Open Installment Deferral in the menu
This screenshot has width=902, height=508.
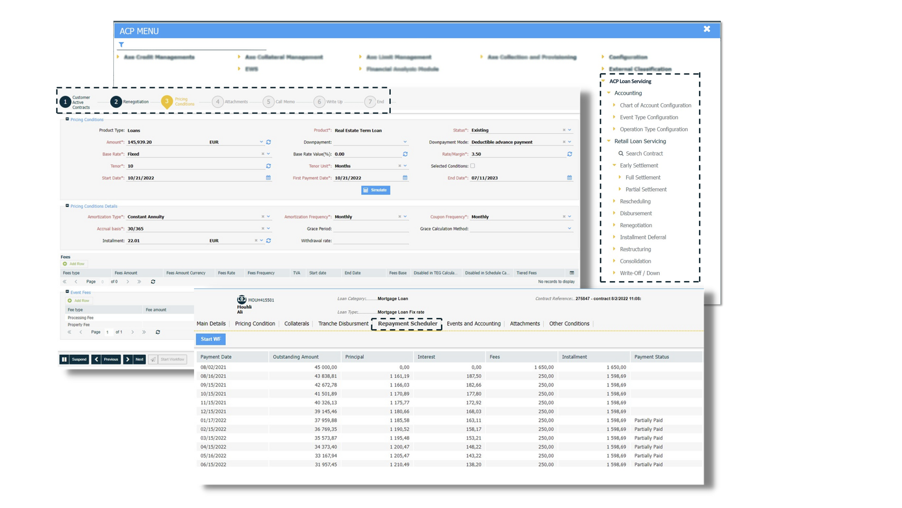click(x=643, y=237)
